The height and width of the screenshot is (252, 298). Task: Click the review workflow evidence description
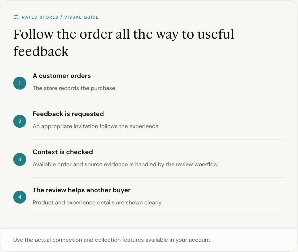126,164
